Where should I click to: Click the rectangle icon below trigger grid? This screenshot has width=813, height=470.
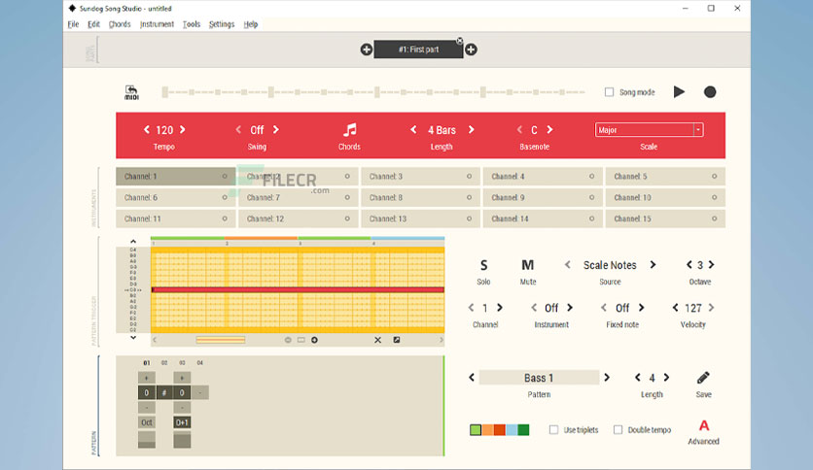point(301,340)
